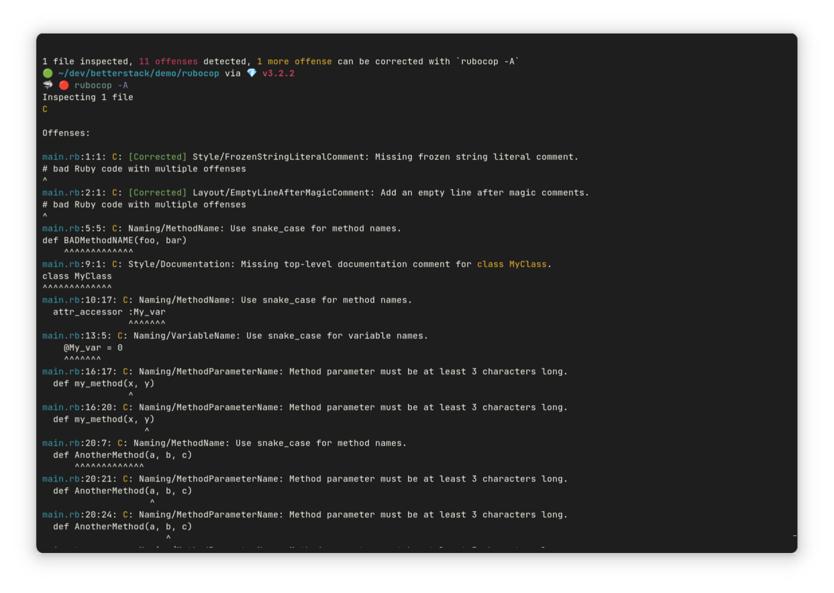Click 'def BADMethodNAME(foo, bar)' code line
The height and width of the screenshot is (593, 834).
[x=115, y=241]
